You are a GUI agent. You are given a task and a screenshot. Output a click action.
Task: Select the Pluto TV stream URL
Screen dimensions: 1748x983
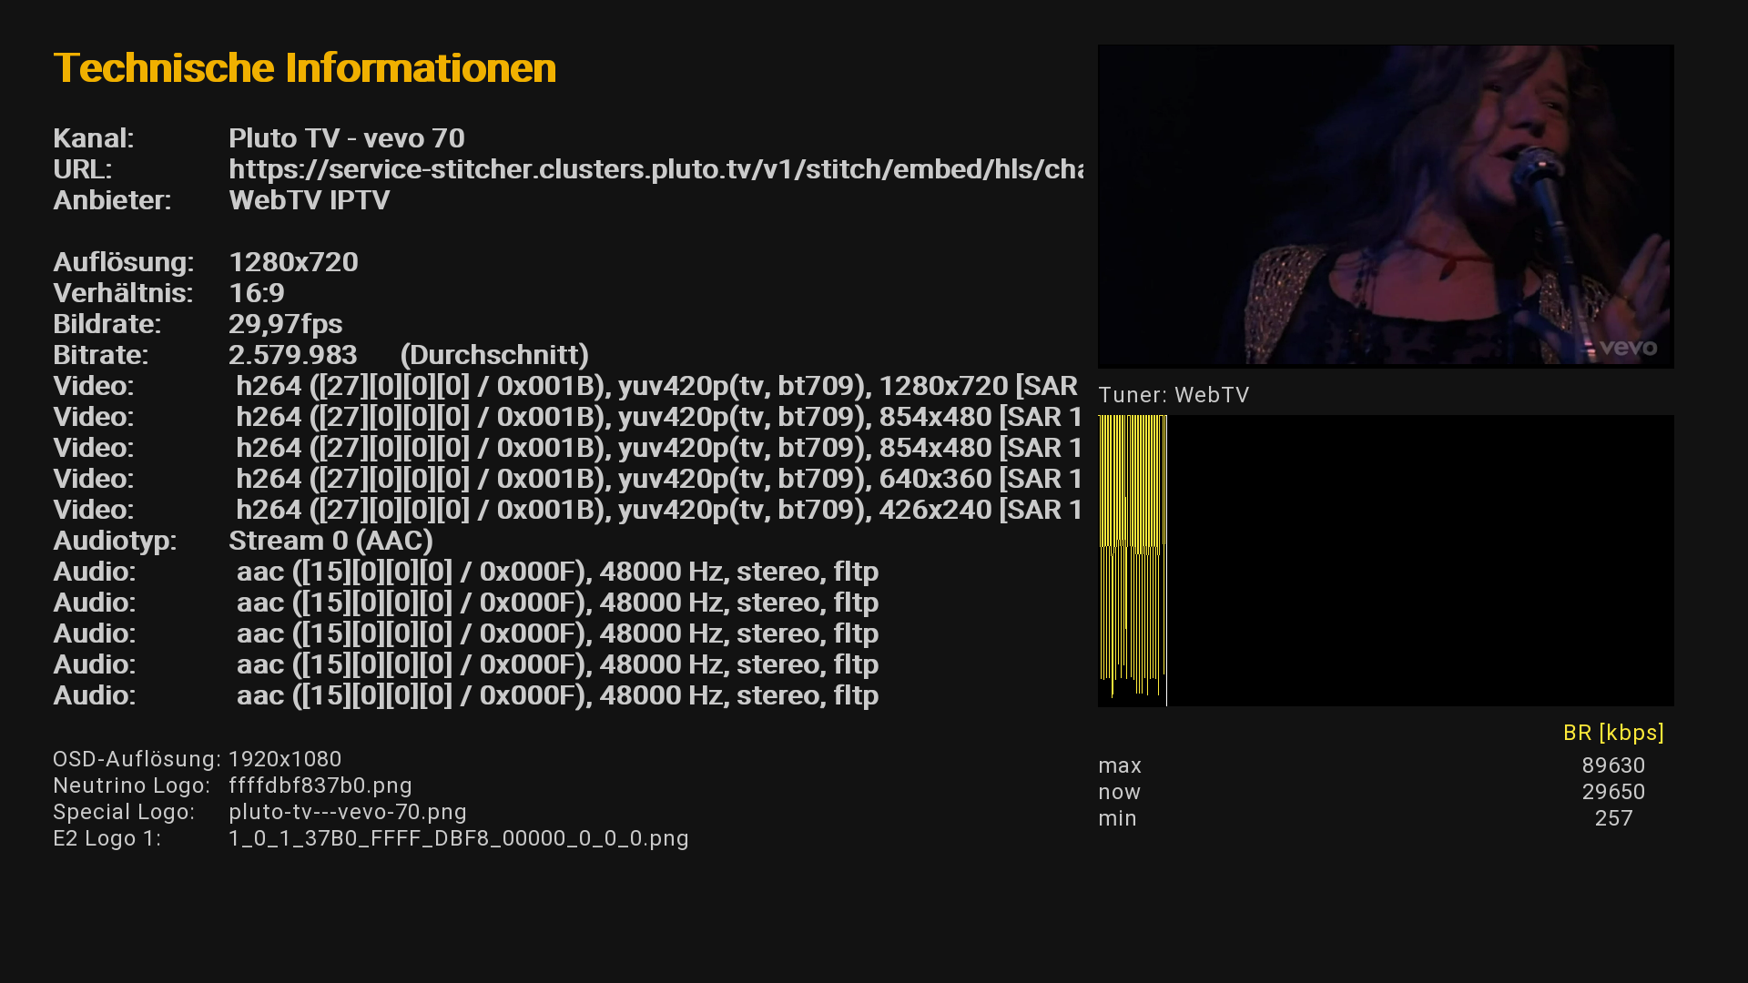click(655, 169)
